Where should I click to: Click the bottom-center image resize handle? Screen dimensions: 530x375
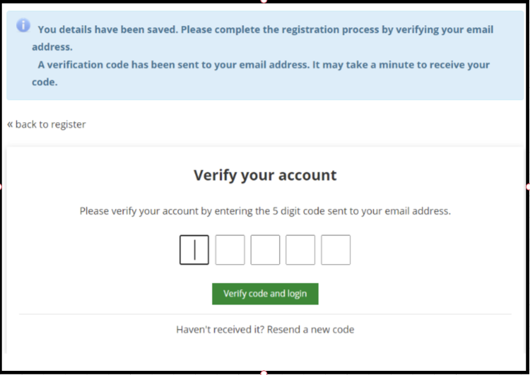click(264, 373)
